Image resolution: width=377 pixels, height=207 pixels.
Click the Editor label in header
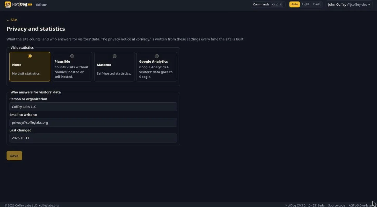[x=41, y=5]
